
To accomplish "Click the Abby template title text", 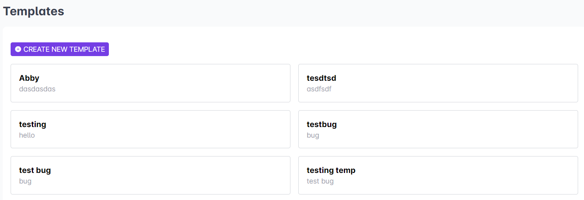I will 29,78.
